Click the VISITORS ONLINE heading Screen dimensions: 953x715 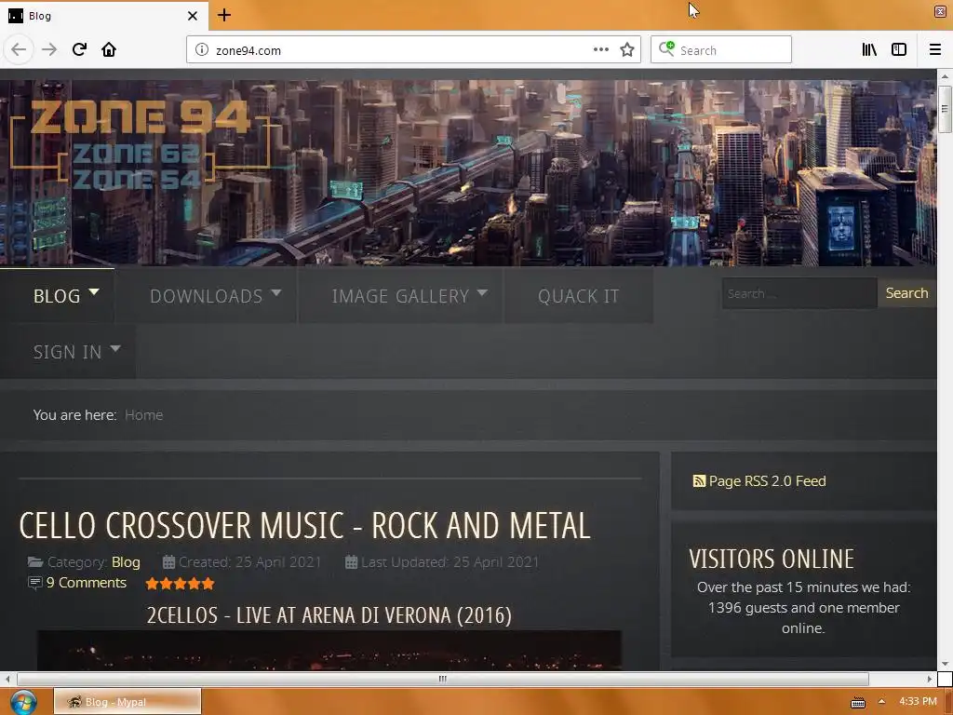(x=772, y=559)
